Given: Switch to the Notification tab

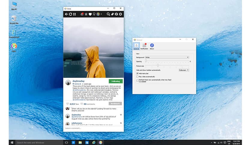Looking at the screenshot, I should (x=144, y=46).
